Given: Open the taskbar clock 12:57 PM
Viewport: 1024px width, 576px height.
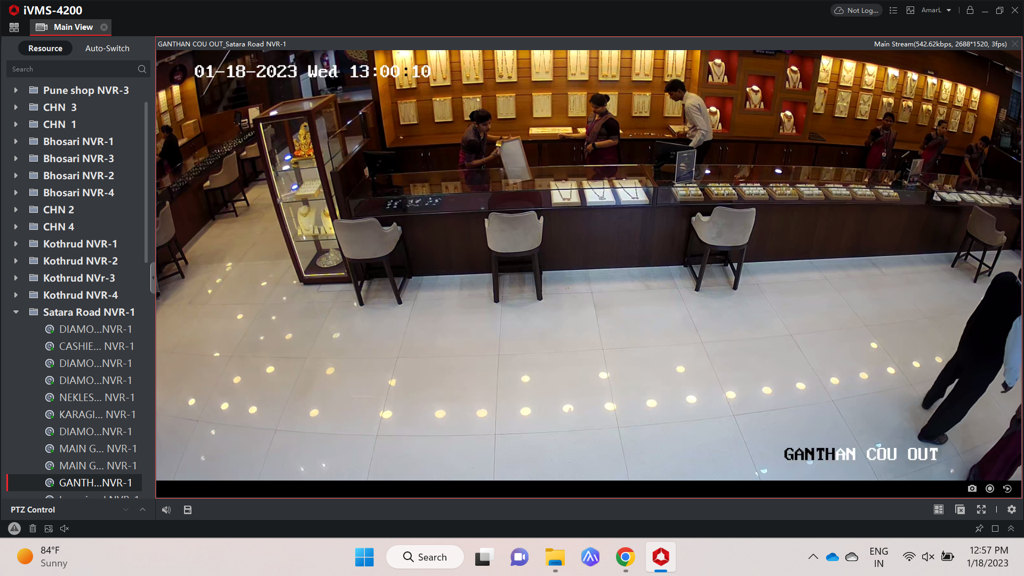Looking at the screenshot, I should 988,557.
